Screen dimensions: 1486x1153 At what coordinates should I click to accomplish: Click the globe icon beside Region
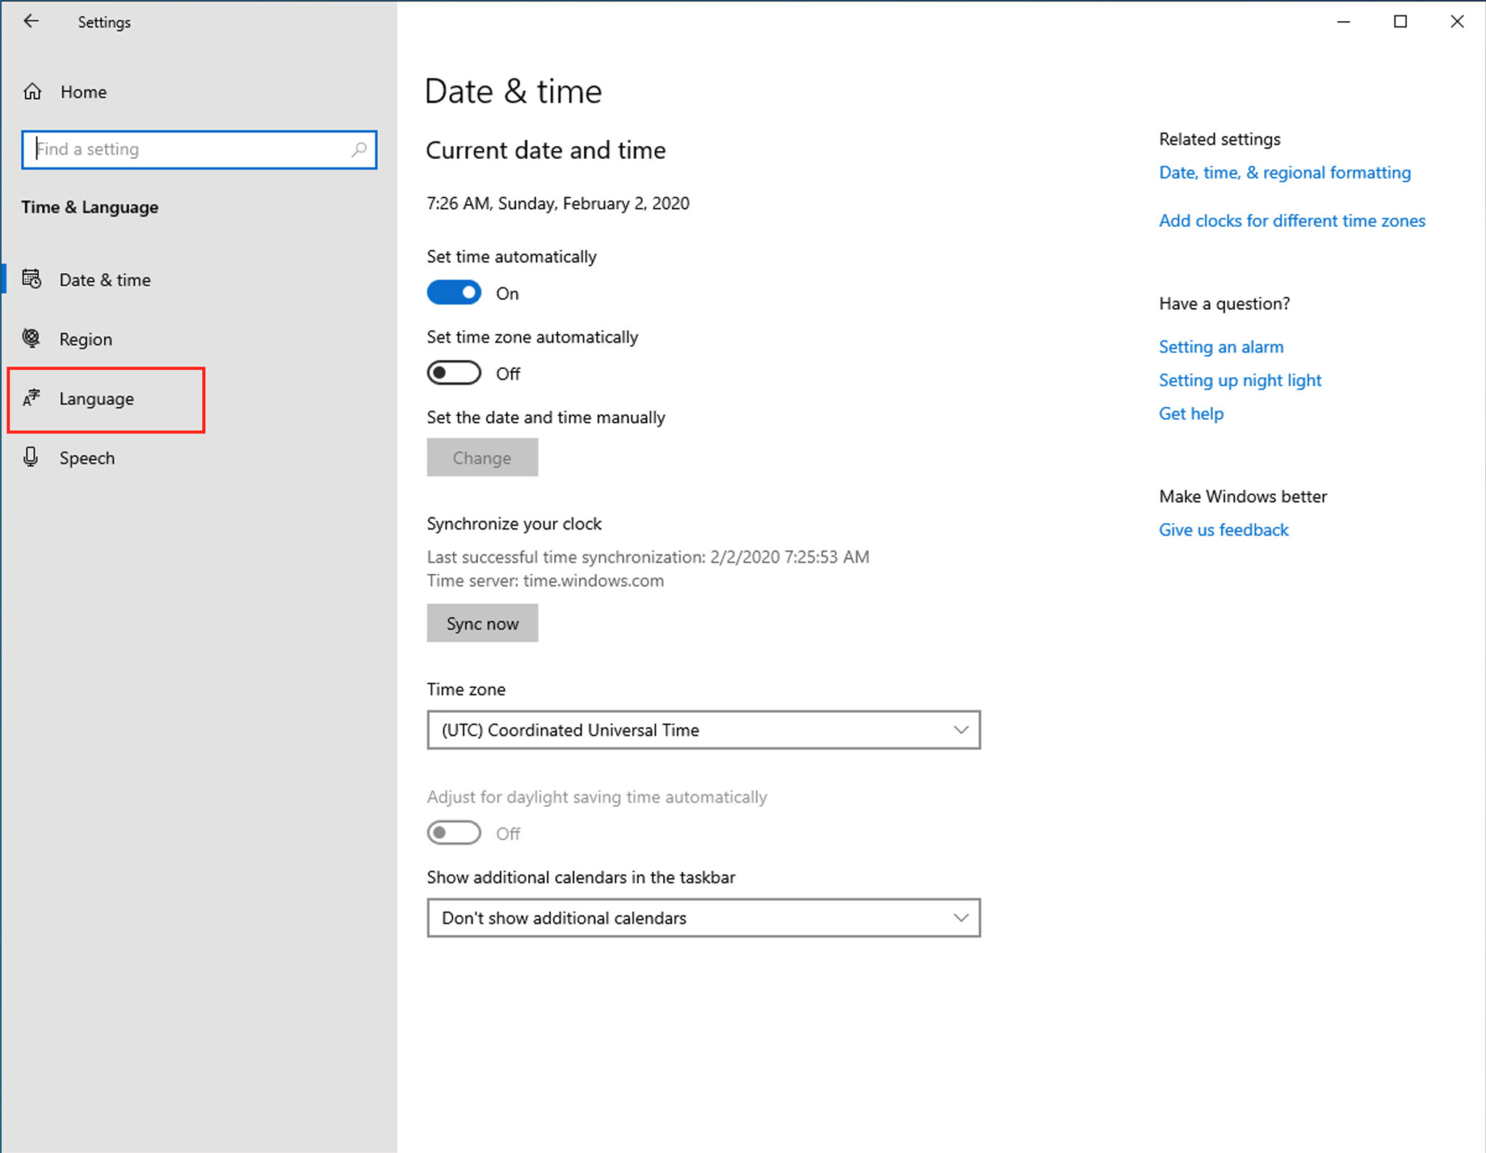[x=31, y=338]
